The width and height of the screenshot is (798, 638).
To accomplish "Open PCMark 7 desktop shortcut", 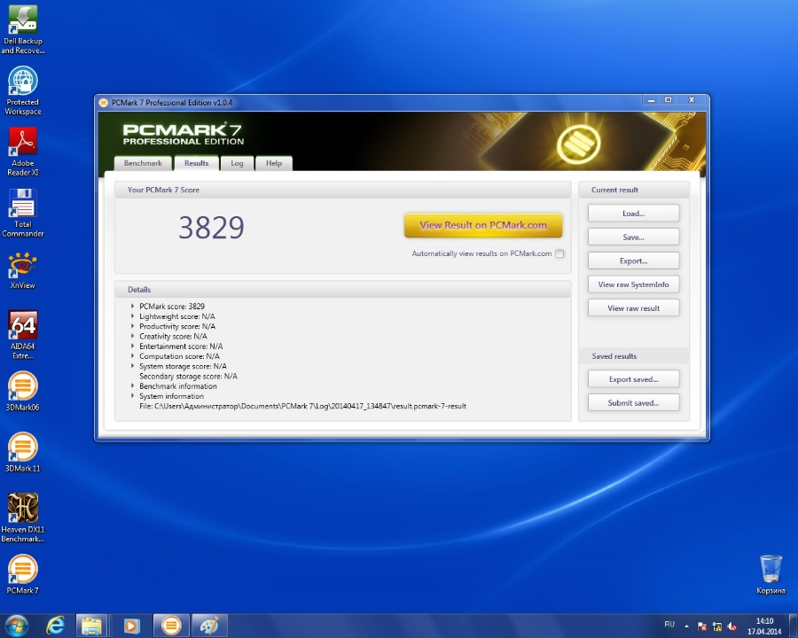I will (x=23, y=574).
